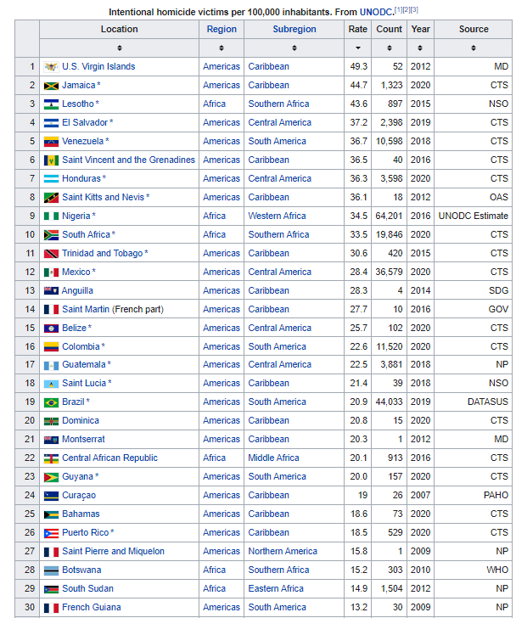
Task: Open footnote reference [1] in caption
Action: pos(398,10)
